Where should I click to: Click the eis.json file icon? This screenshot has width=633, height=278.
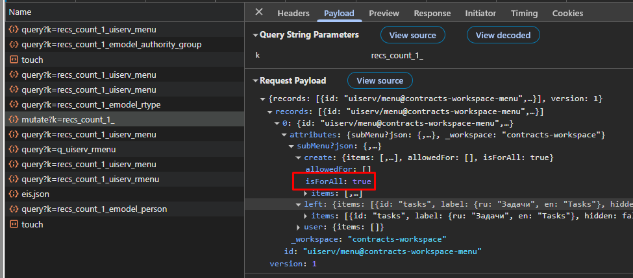14,194
